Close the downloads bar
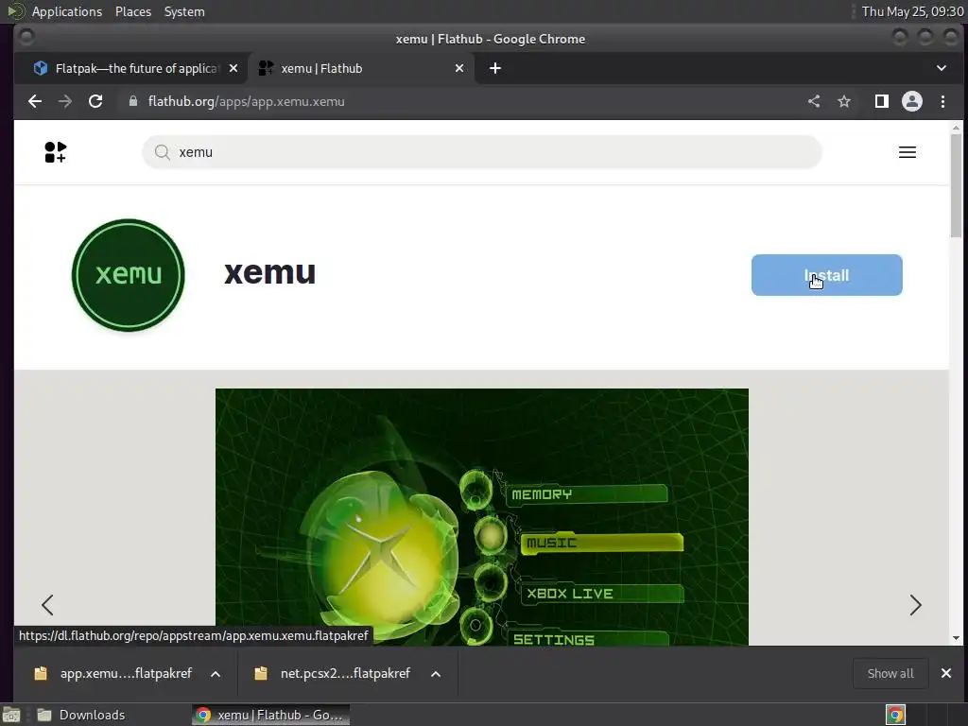 (x=945, y=673)
